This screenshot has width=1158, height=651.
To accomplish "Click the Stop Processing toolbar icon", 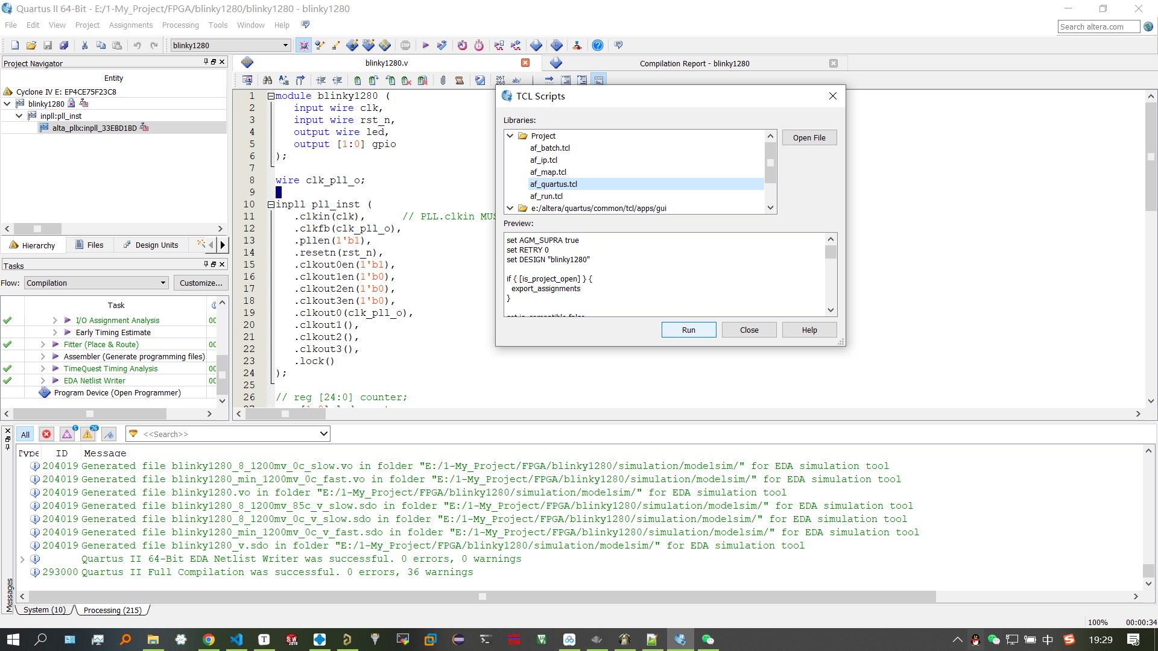I will 405,45.
